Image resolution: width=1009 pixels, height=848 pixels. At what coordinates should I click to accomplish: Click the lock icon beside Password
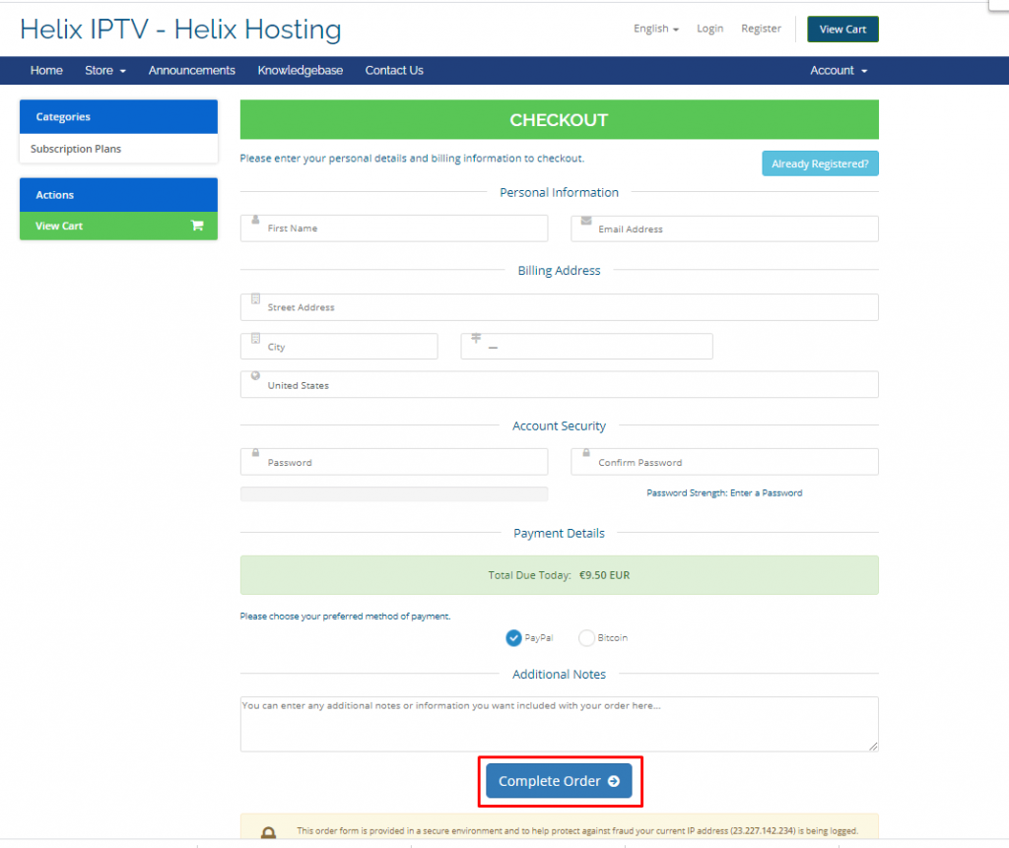255,453
